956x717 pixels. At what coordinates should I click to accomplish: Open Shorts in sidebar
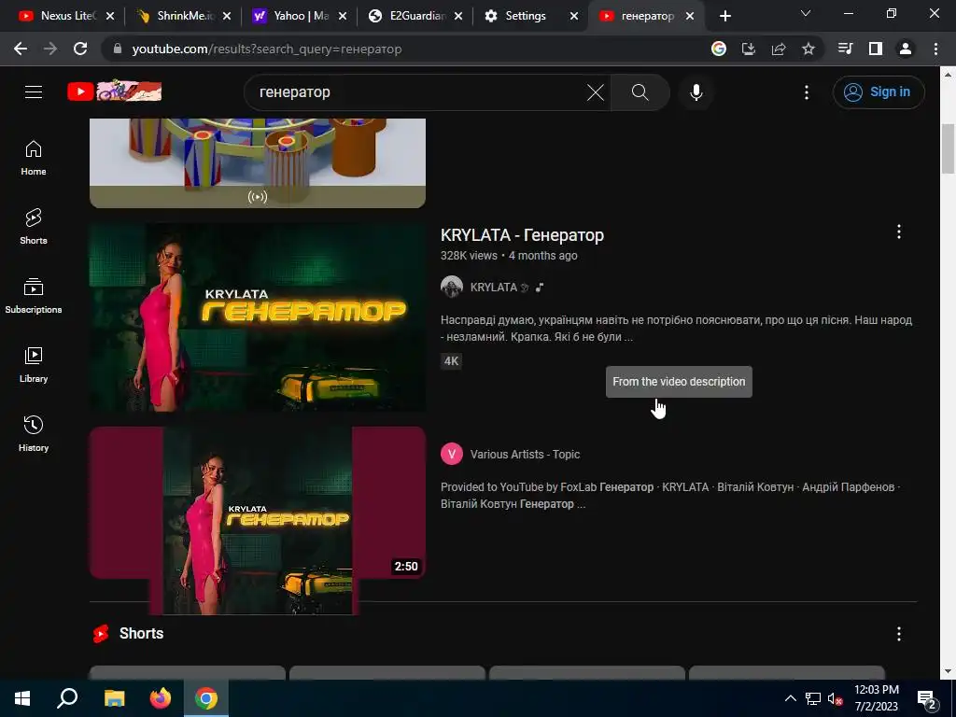point(34,227)
